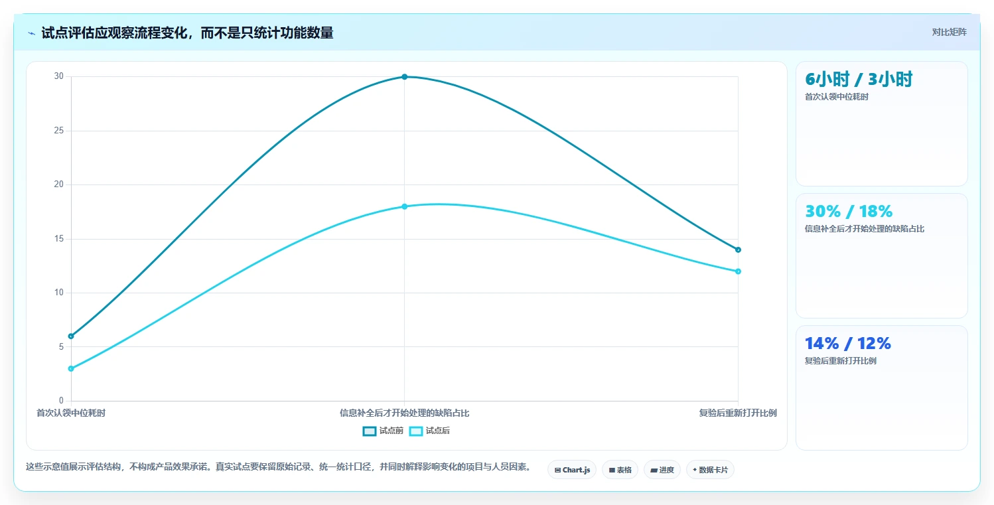Select the Chart.js tag chip
994x505 pixels.
click(572, 470)
